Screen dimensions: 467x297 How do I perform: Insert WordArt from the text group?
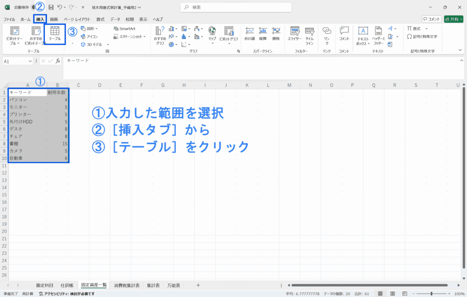point(390,29)
